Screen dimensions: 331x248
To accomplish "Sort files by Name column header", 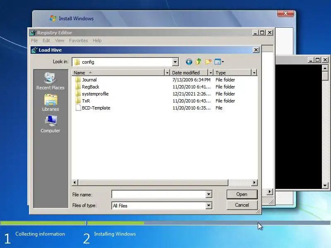I will point(118,73).
